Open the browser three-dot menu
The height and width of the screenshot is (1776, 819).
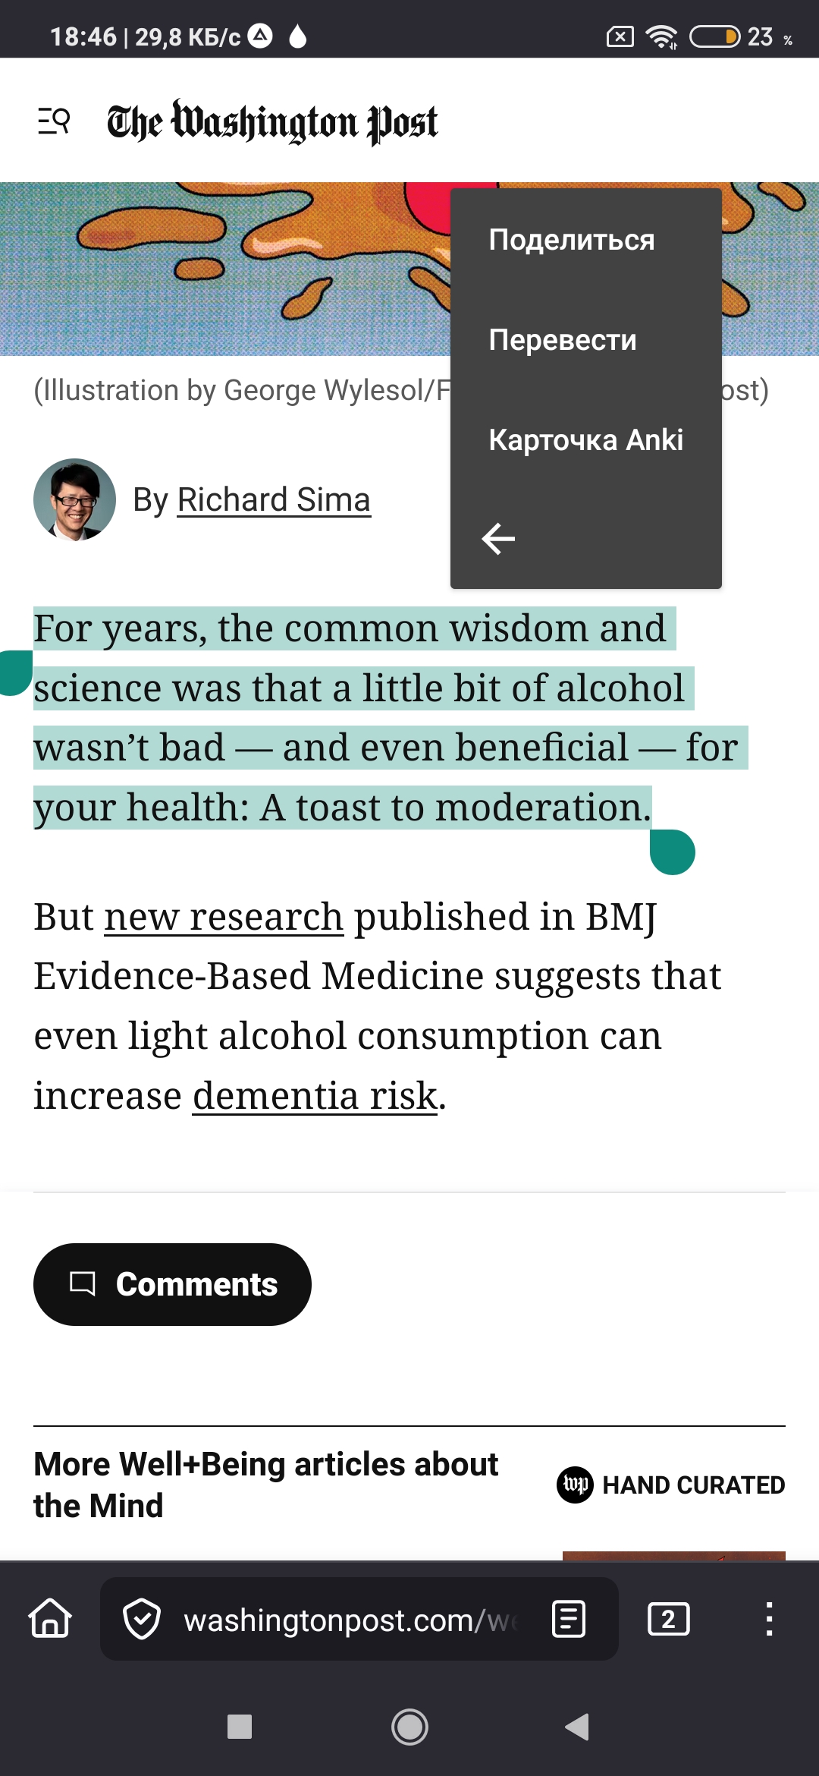tap(769, 1619)
